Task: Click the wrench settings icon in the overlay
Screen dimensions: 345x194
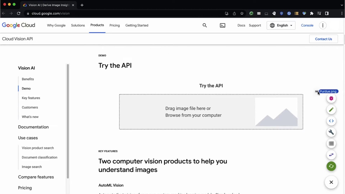Action: pos(331,132)
